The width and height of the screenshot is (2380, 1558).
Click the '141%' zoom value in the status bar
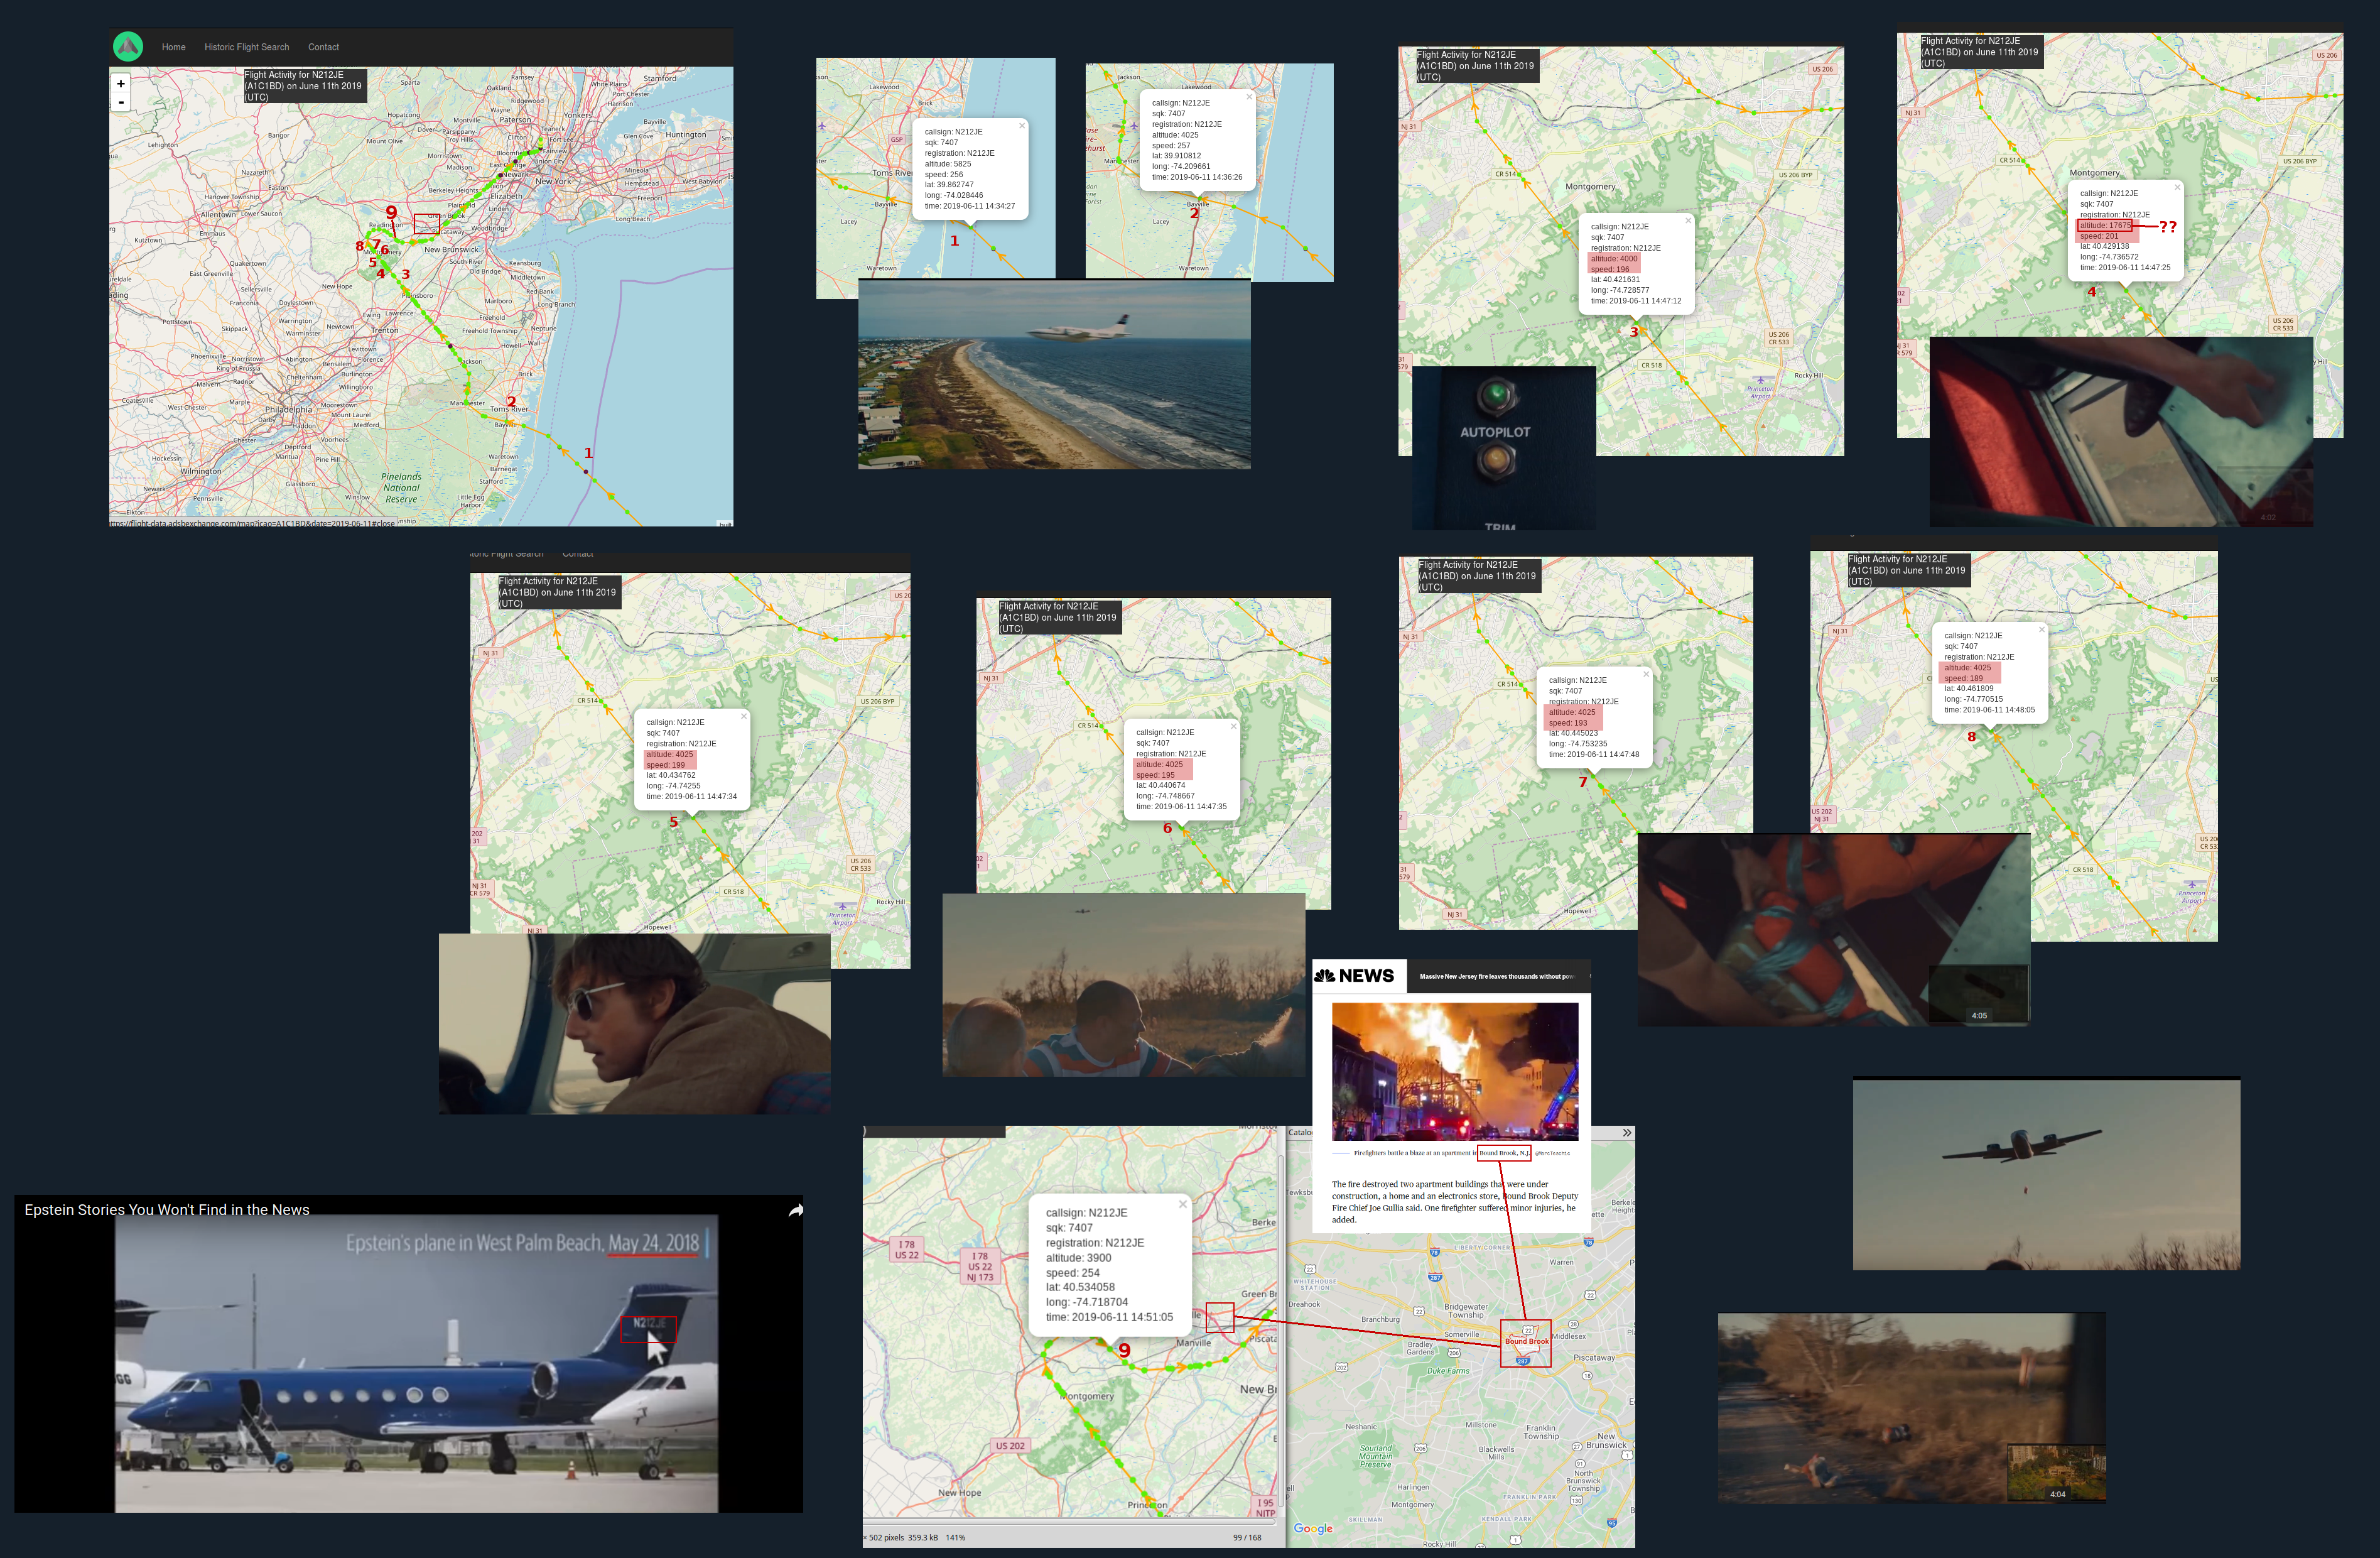[955, 1538]
